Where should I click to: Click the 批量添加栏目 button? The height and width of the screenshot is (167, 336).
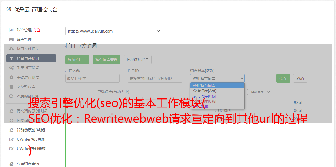[138, 60]
